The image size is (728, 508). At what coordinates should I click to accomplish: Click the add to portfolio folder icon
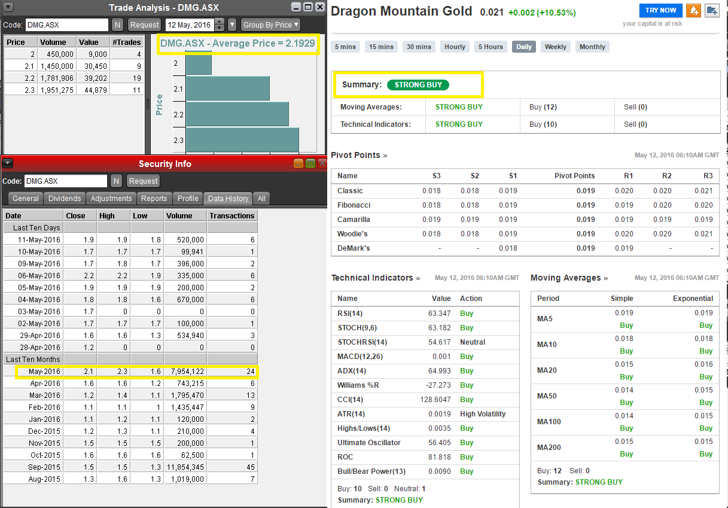(711, 10)
